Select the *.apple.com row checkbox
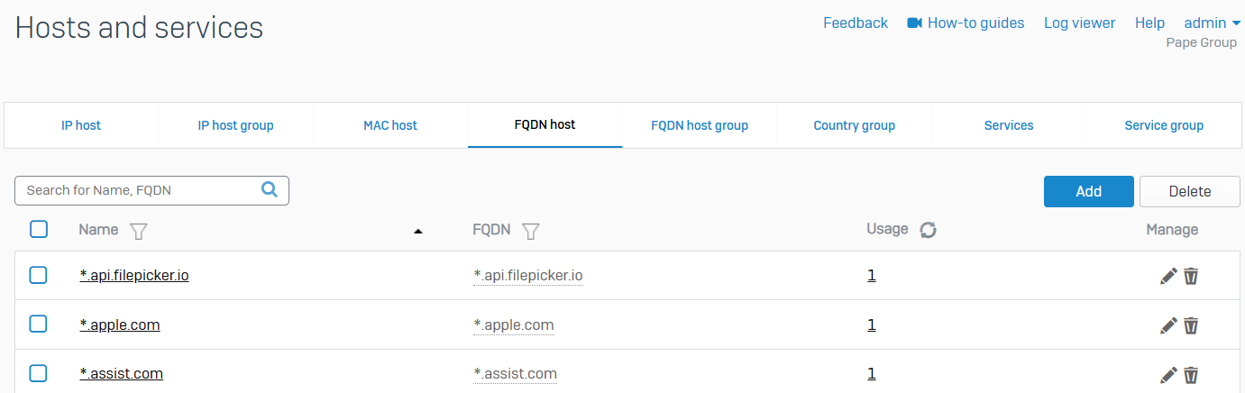 pyautogui.click(x=38, y=324)
